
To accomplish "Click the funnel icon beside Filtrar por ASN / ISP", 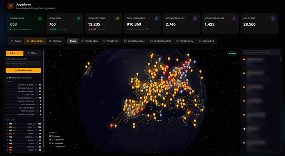I will pos(7,59).
